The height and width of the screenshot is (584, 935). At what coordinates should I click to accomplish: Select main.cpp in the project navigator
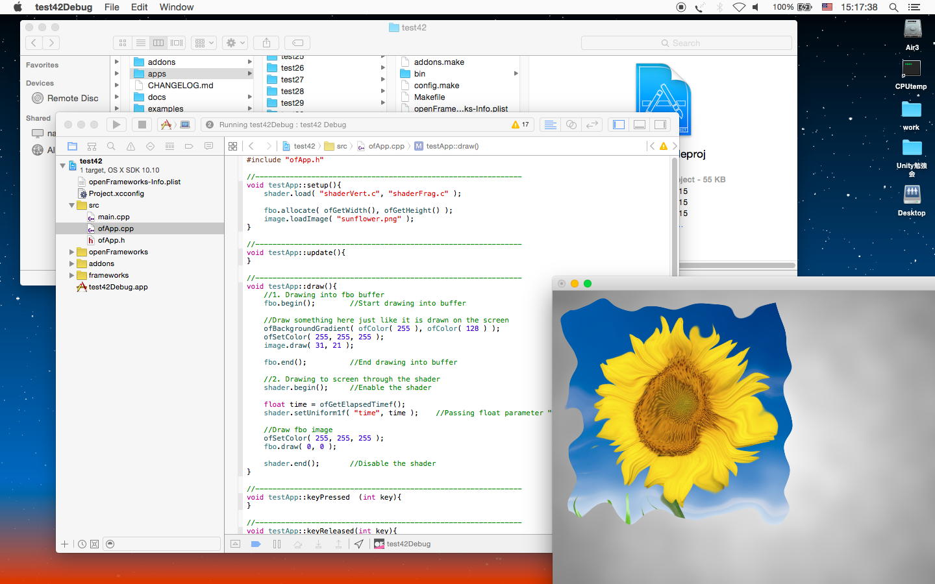point(114,217)
